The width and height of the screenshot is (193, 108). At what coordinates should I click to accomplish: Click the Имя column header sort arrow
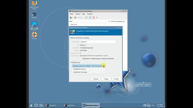coord(109,21)
